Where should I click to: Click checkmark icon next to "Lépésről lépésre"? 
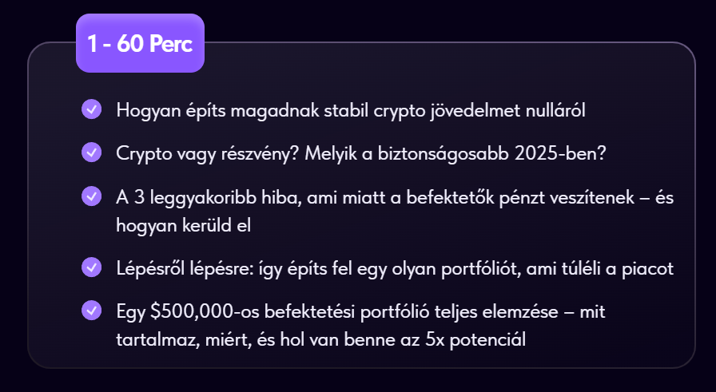pyautogui.click(x=91, y=267)
